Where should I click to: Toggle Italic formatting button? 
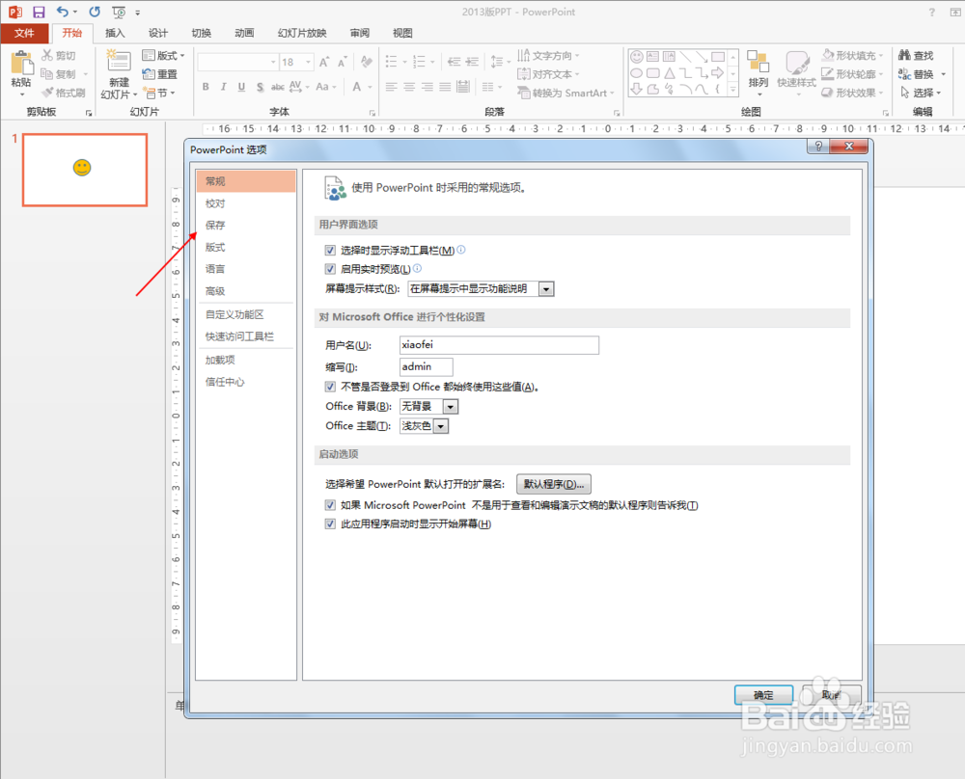[224, 87]
